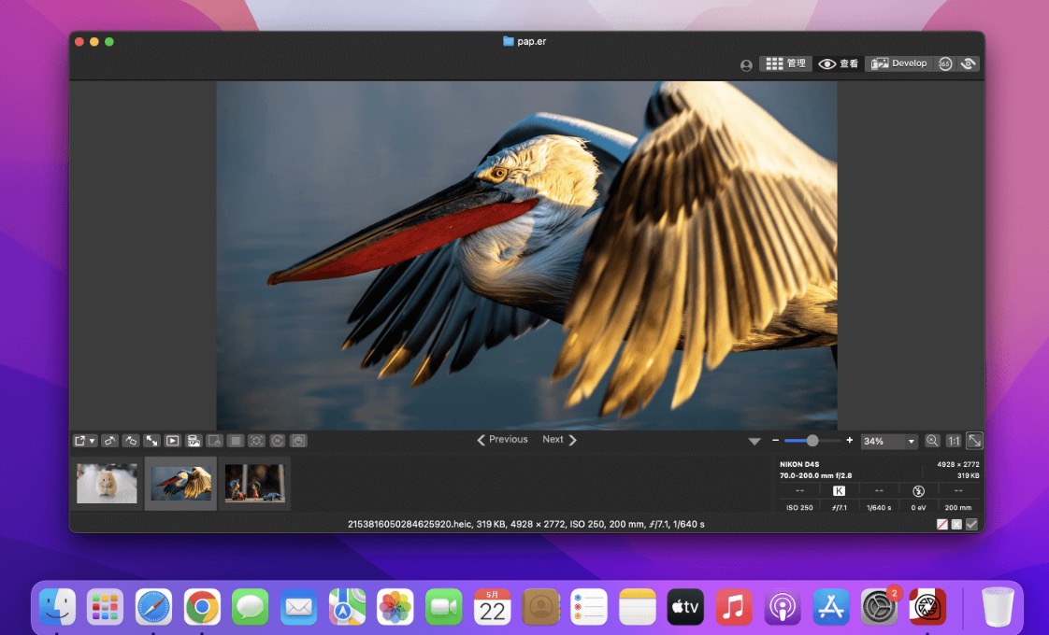Toggle the X reject box in status bar
Image resolution: width=1049 pixels, height=635 pixels.
956,524
